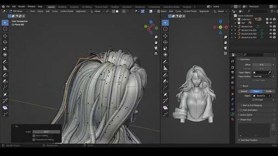Click the Taper Object eyedropper icon
Viewport: 278px width, 156px height.
(269, 72)
